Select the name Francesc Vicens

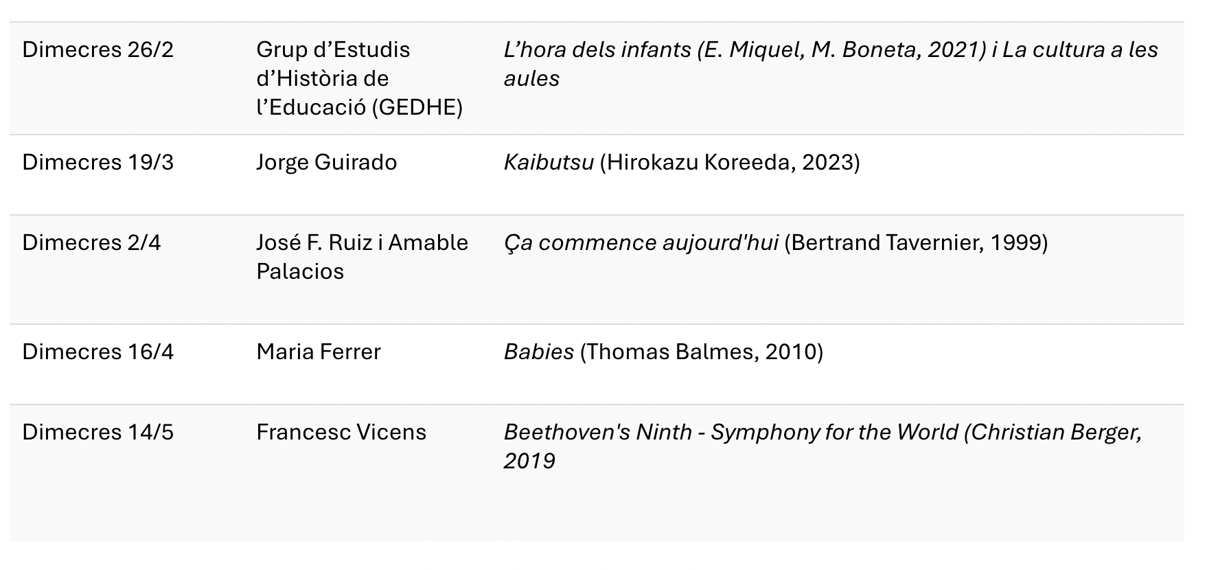[341, 433]
